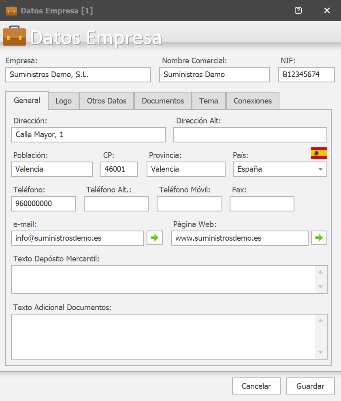
Task: Click the Población field
Action: (x=52, y=169)
